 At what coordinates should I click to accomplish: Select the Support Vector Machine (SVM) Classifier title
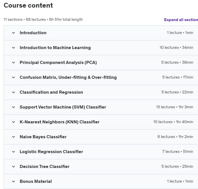pos(63,107)
